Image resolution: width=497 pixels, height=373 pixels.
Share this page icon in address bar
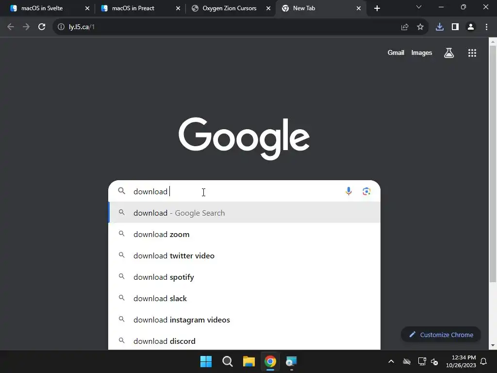click(405, 27)
